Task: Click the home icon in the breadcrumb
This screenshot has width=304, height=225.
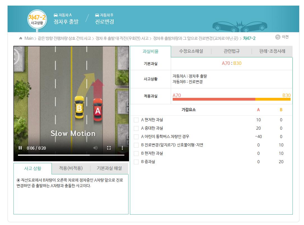Action: pyautogui.click(x=21, y=38)
